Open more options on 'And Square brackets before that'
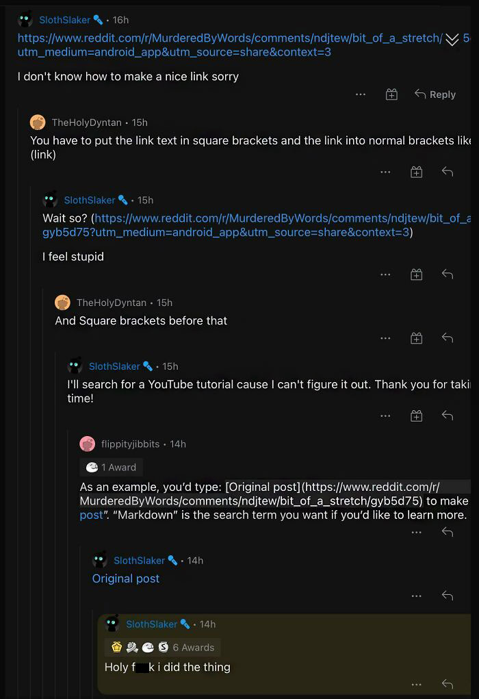 [x=385, y=338]
